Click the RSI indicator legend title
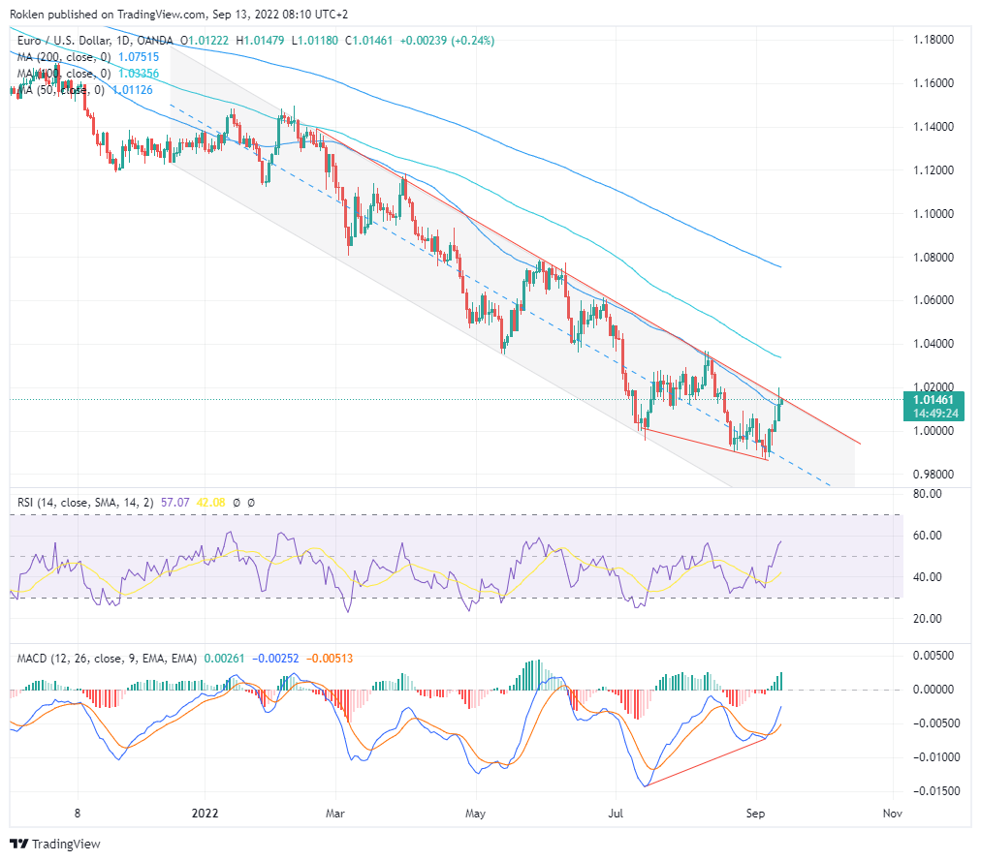The image size is (981, 861). [x=85, y=502]
